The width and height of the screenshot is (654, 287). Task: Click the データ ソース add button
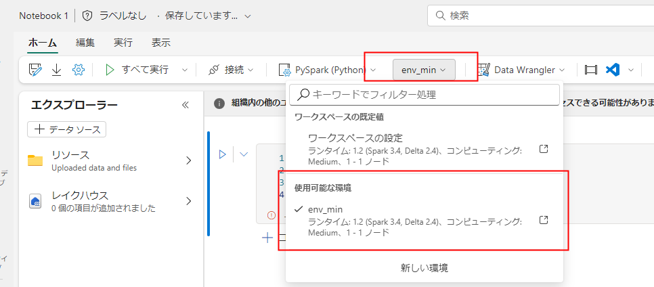pos(67,130)
